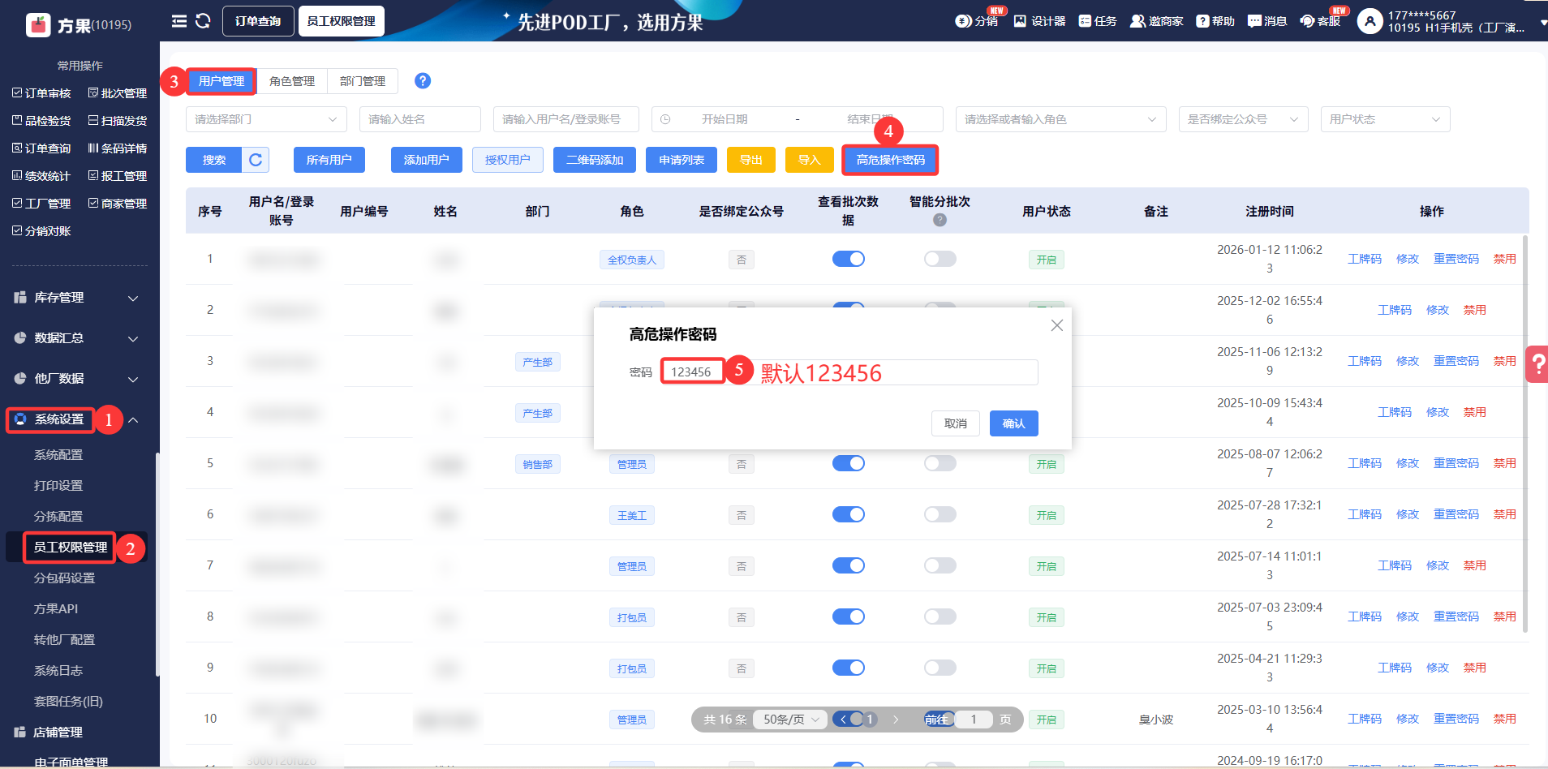The image size is (1548, 769).
Task: Open 工厂管理 shortcut in sidebar
Action: pyautogui.click(x=42, y=204)
